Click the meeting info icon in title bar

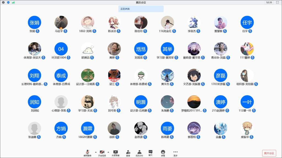3,2
